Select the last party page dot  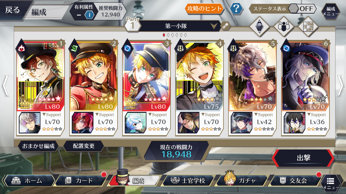coord(186,35)
